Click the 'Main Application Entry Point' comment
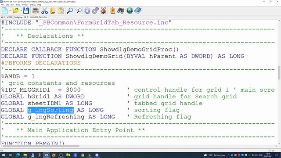The image size is (281, 158). pos(81,130)
